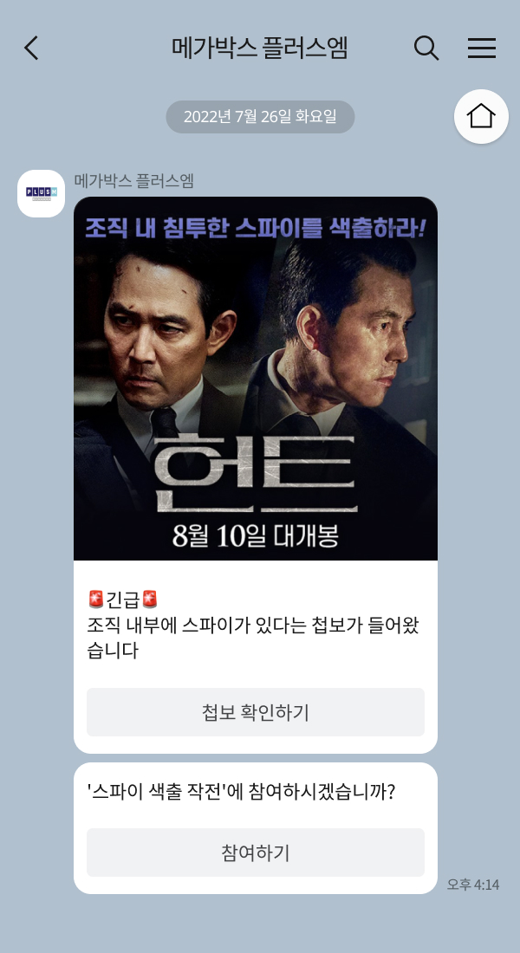Click the 긴급 label in message
The width and height of the screenshot is (520, 953).
click(123, 600)
